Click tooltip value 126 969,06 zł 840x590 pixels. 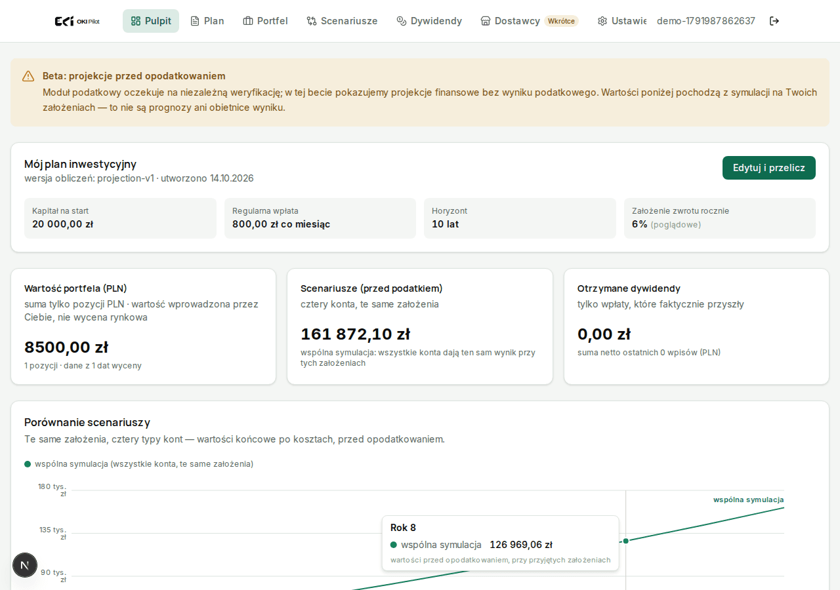point(521,545)
